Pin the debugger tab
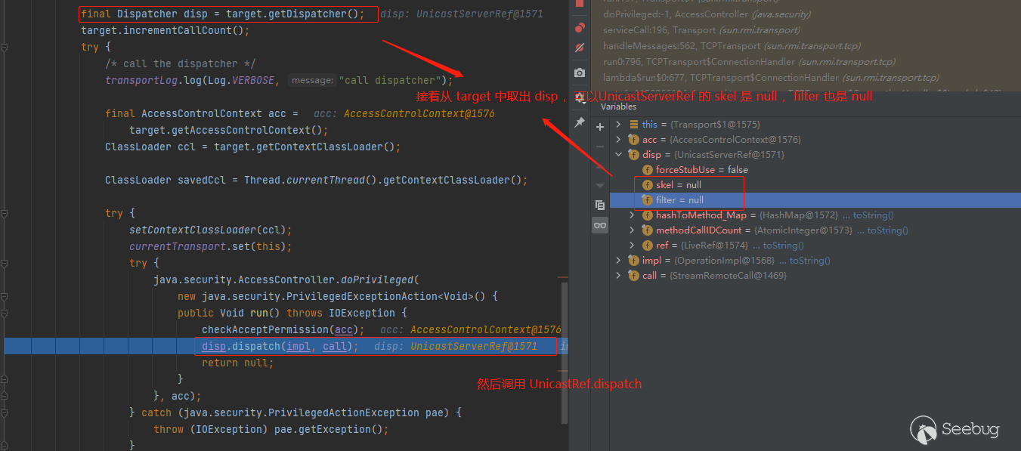This screenshot has height=451, width=1021. (580, 122)
